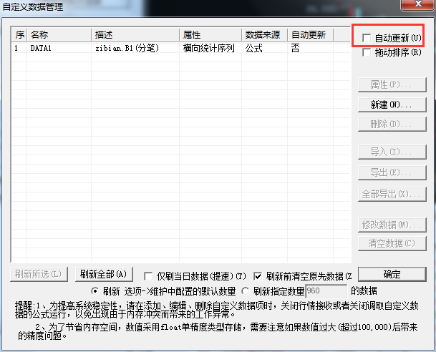
Task: Click 刷新所选(L) button
Action: 39,275
